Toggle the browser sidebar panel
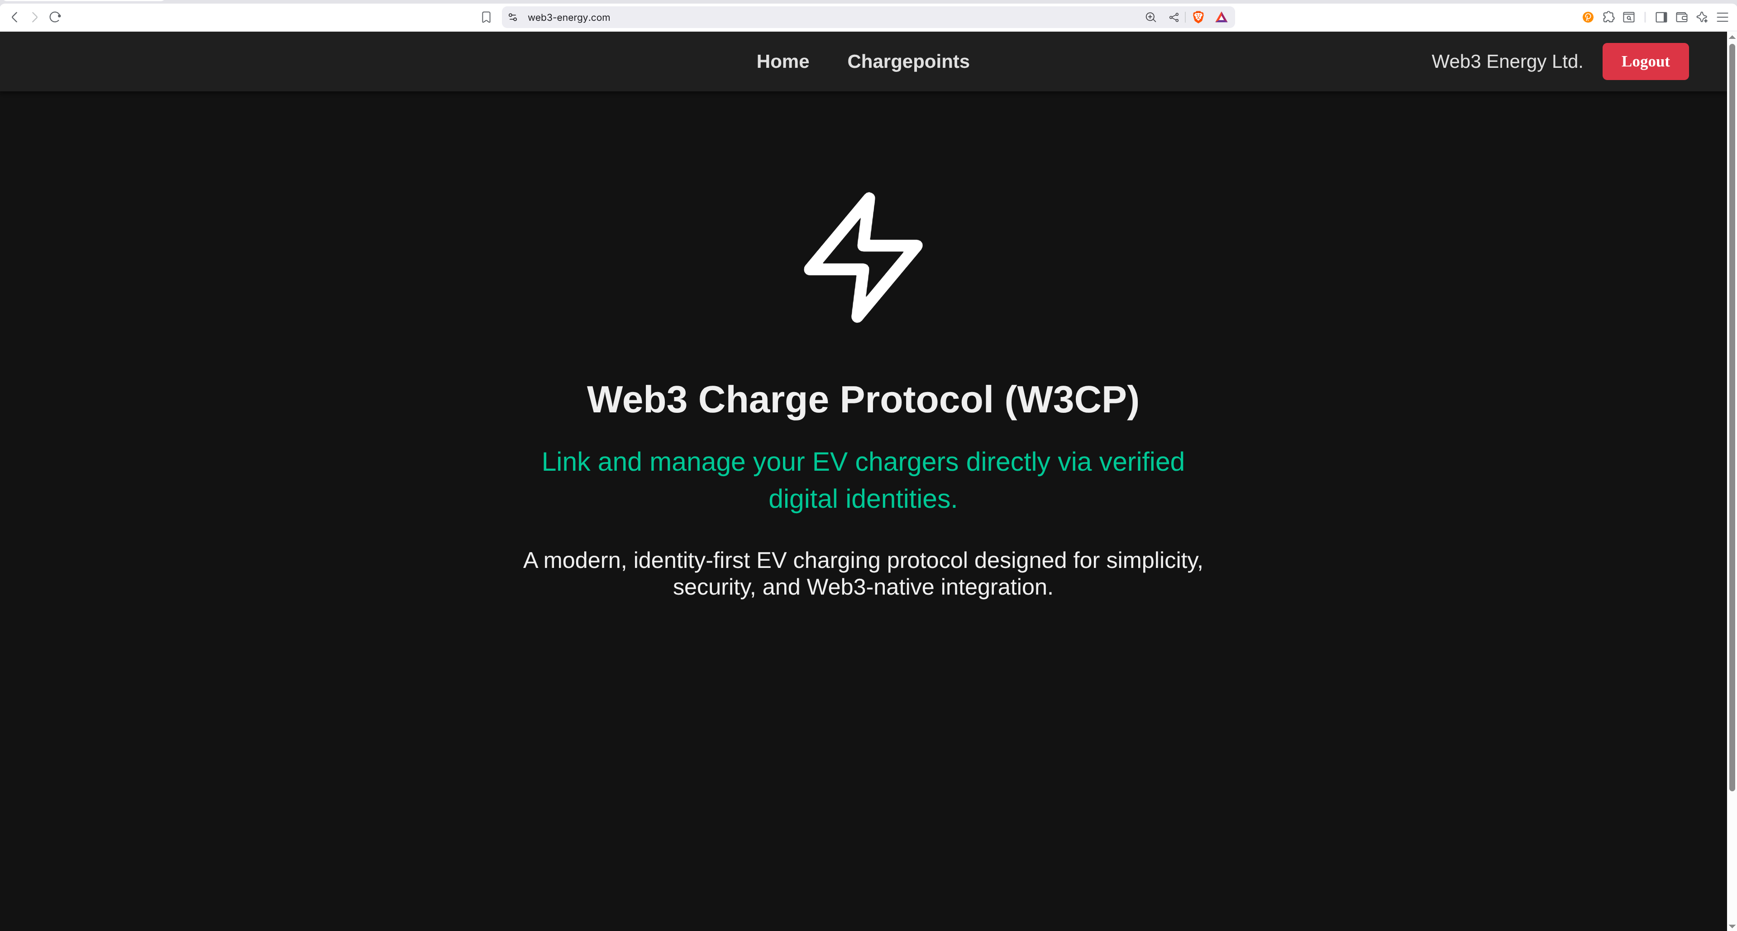Image resolution: width=1737 pixels, height=931 pixels. [1661, 18]
